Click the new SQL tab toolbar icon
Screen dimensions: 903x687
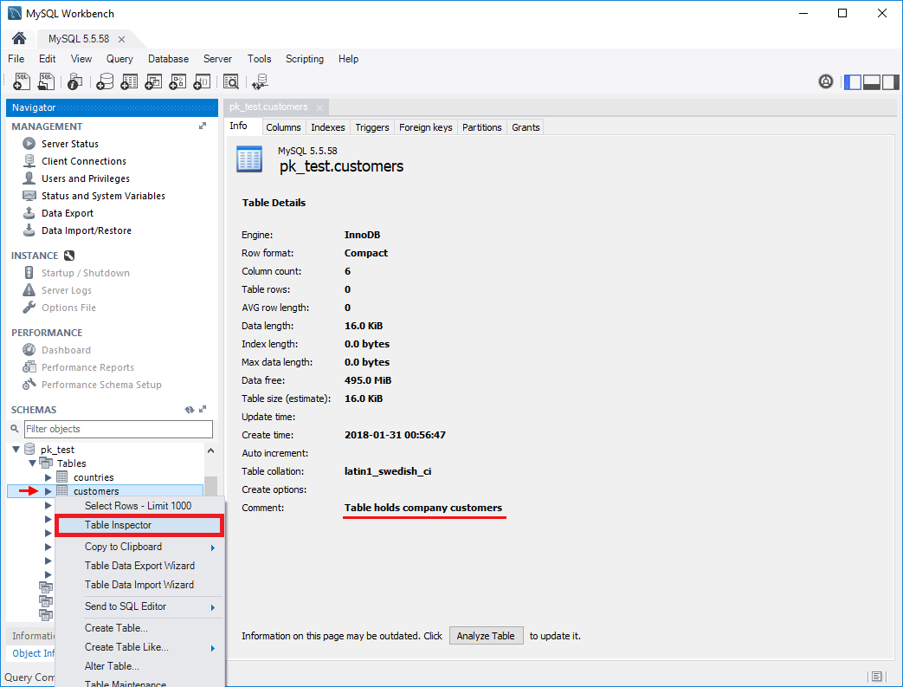tap(23, 81)
